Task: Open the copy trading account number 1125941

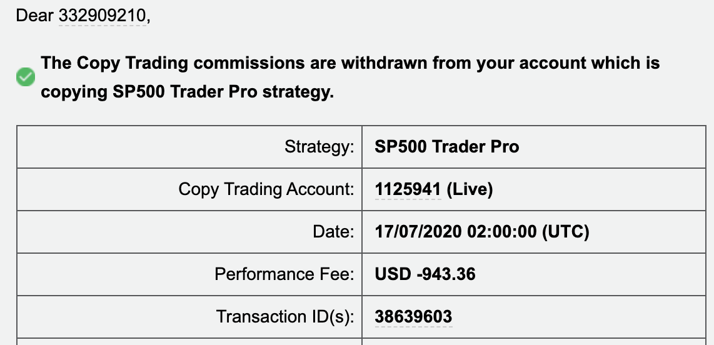Action: pyautogui.click(x=408, y=189)
